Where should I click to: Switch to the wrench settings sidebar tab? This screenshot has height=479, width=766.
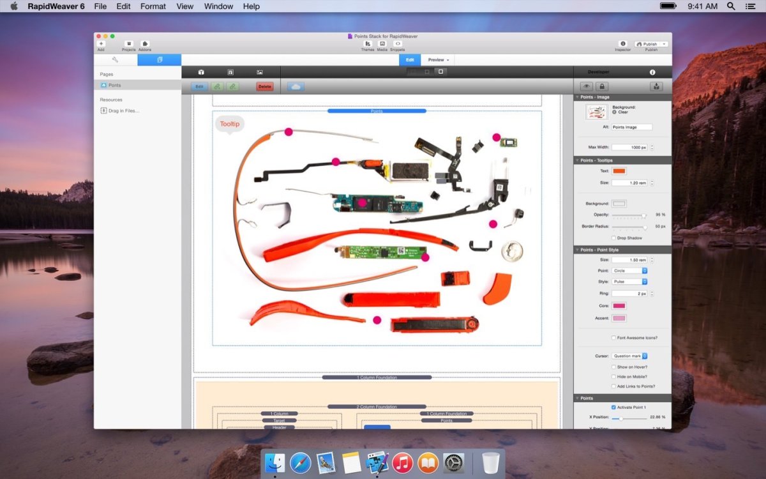point(116,59)
